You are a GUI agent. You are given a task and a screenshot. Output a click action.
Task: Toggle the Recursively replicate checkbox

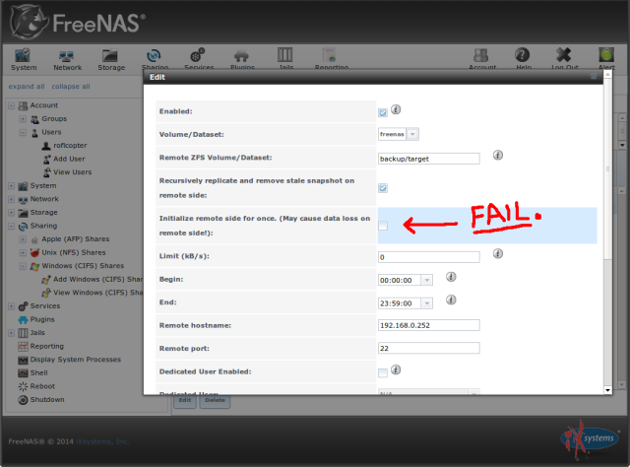click(x=383, y=188)
